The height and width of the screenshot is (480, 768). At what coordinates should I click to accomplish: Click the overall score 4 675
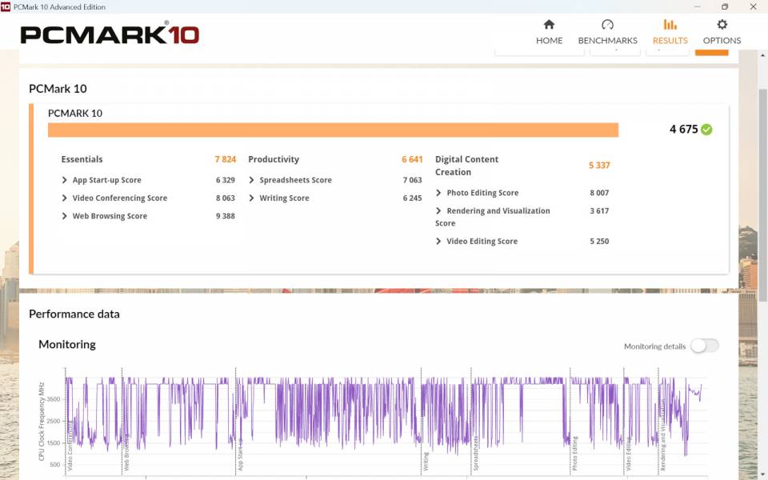pyautogui.click(x=684, y=130)
